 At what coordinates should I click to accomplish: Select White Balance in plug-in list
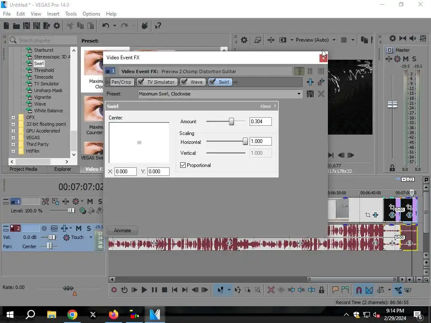(x=48, y=111)
